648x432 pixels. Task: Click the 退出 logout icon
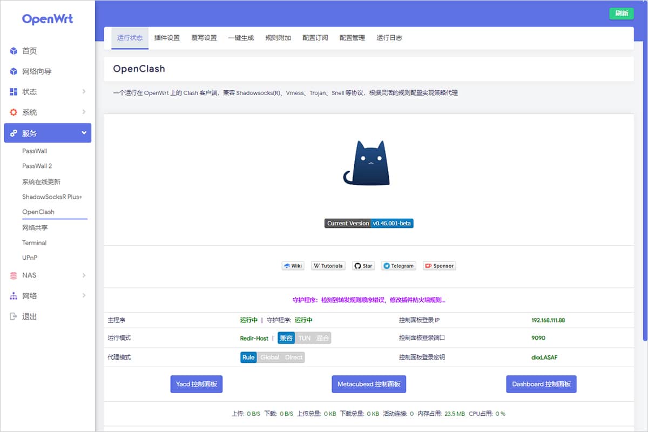click(13, 316)
